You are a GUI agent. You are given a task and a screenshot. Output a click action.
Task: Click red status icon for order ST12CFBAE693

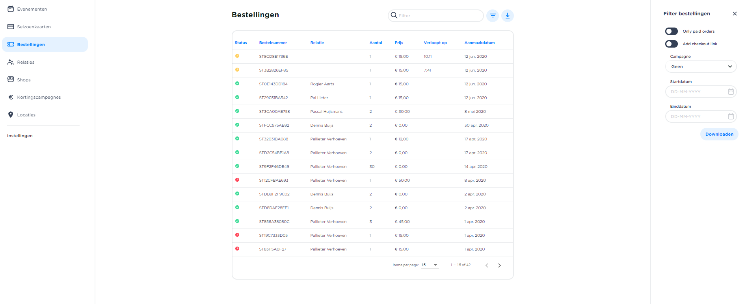coord(237,180)
